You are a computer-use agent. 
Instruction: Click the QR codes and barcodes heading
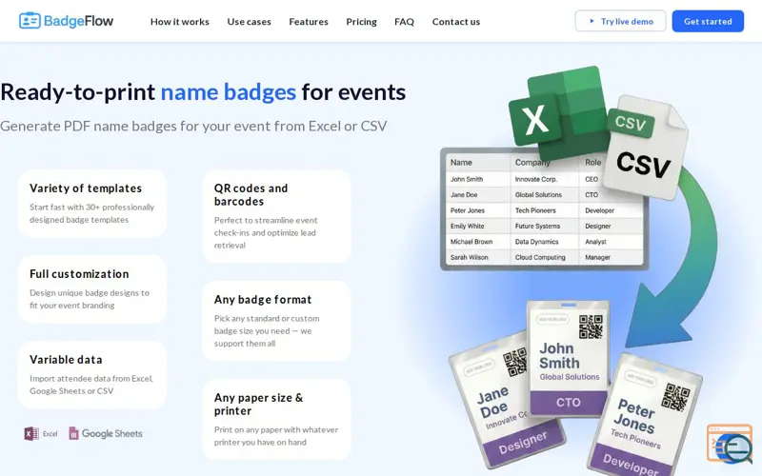click(x=251, y=194)
